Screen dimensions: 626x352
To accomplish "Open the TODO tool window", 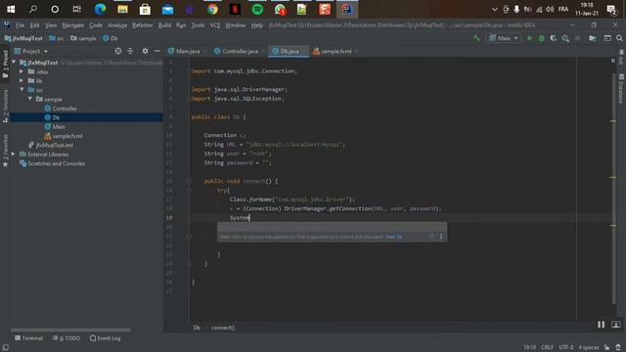I will click(67, 338).
